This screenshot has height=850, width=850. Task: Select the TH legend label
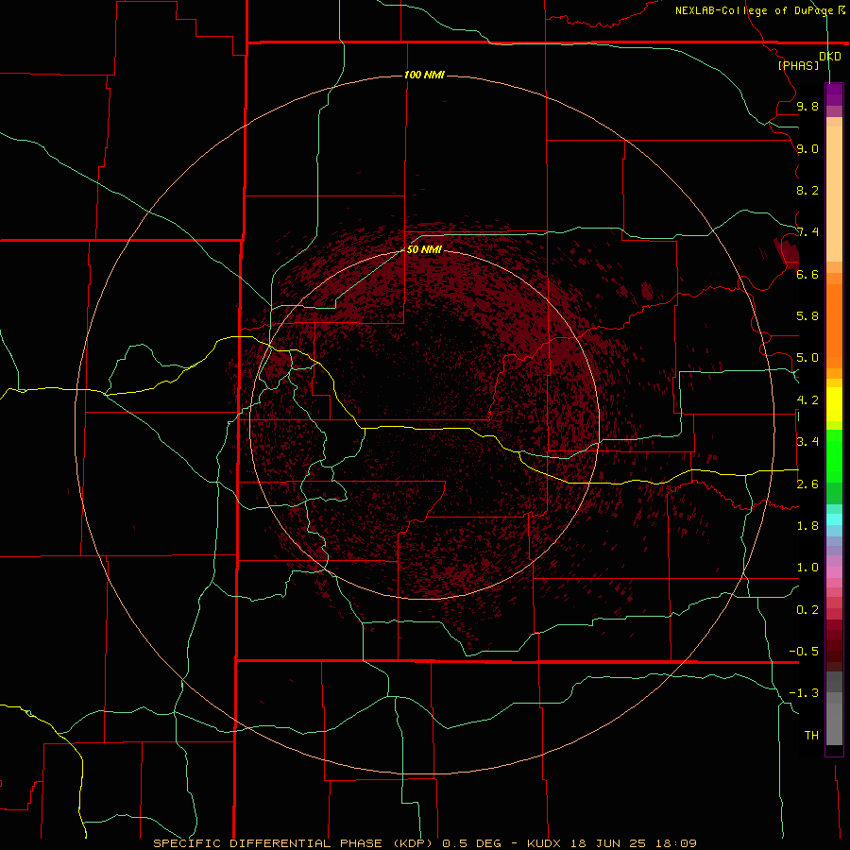811,736
